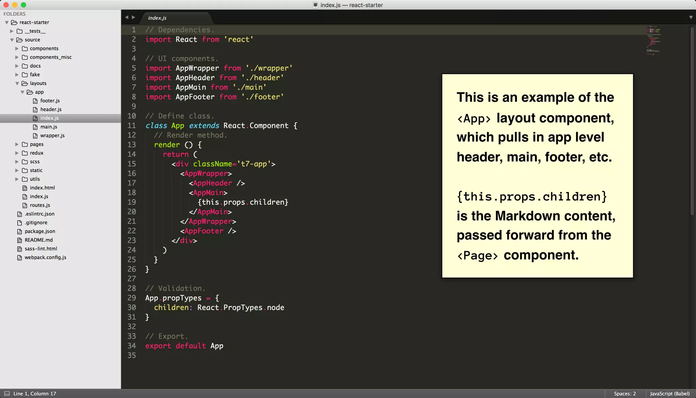Click the FOLDERS sidebar heading
The width and height of the screenshot is (696, 398).
tap(14, 14)
